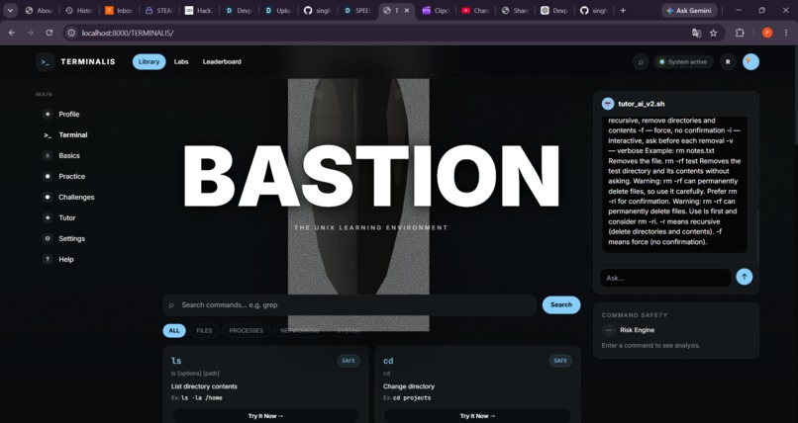Screen dimensions: 798x423
Task: Click the tutor chat scrollbar
Action: [756, 236]
